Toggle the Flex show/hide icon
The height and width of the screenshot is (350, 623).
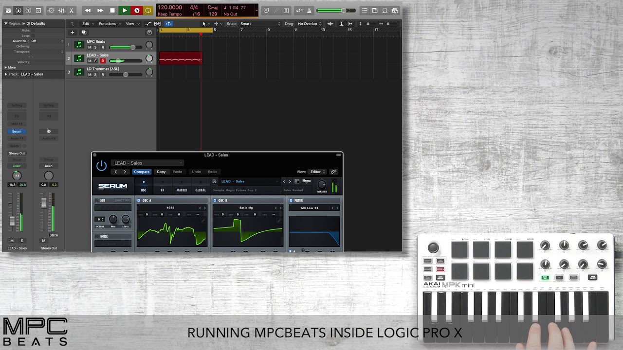coord(157,24)
